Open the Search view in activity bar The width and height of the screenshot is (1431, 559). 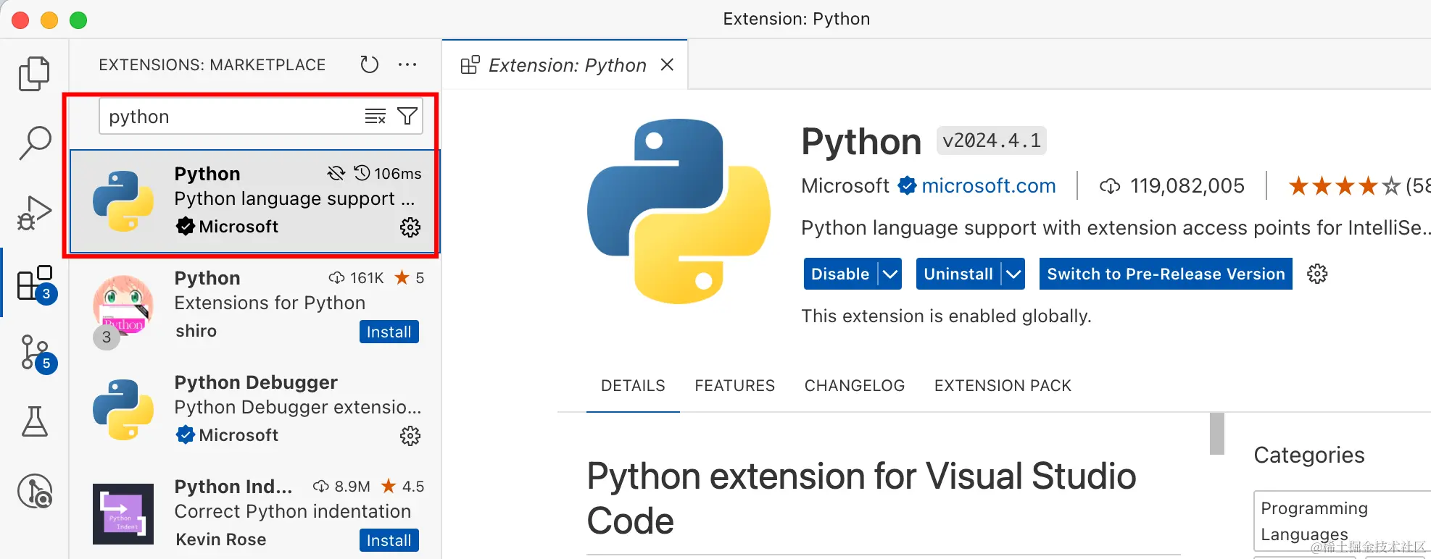34,143
